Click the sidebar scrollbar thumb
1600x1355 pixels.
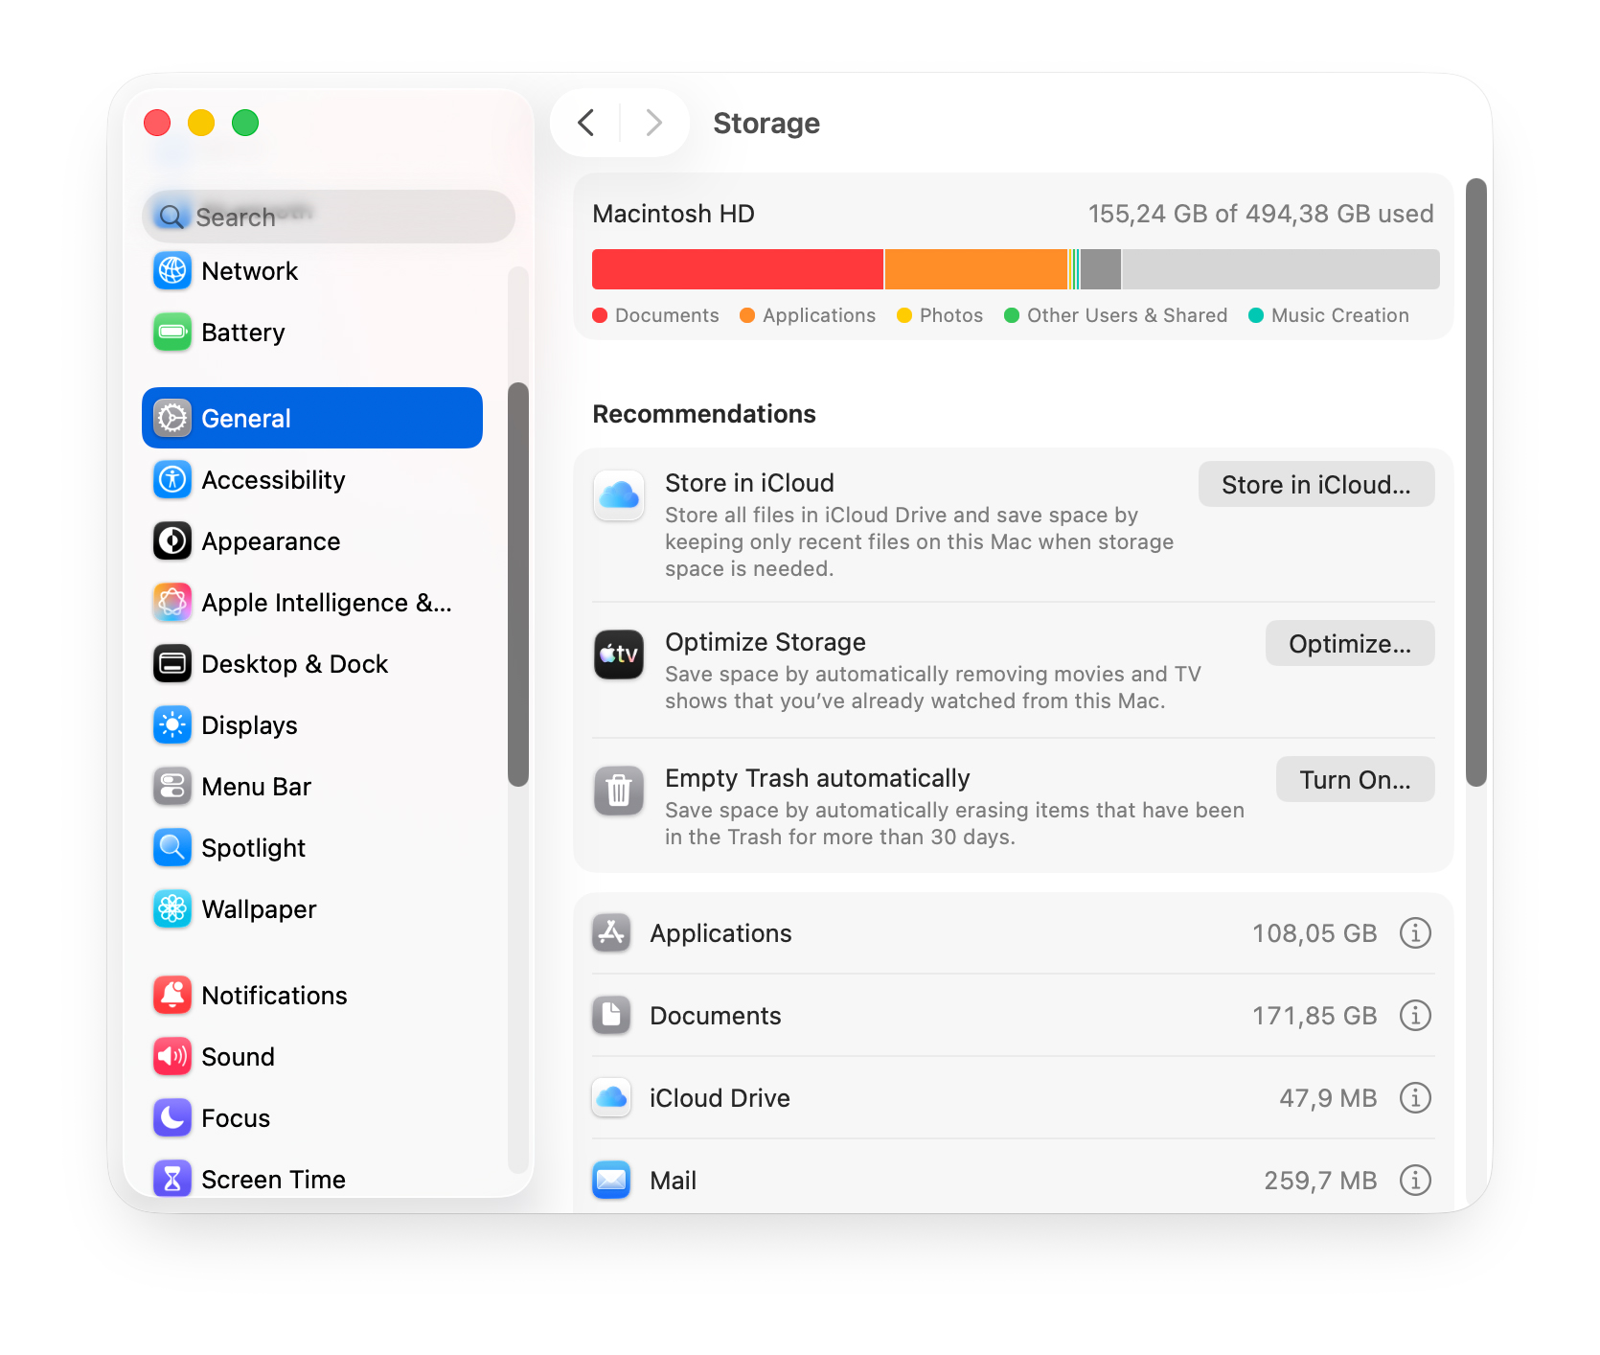click(518, 585)
